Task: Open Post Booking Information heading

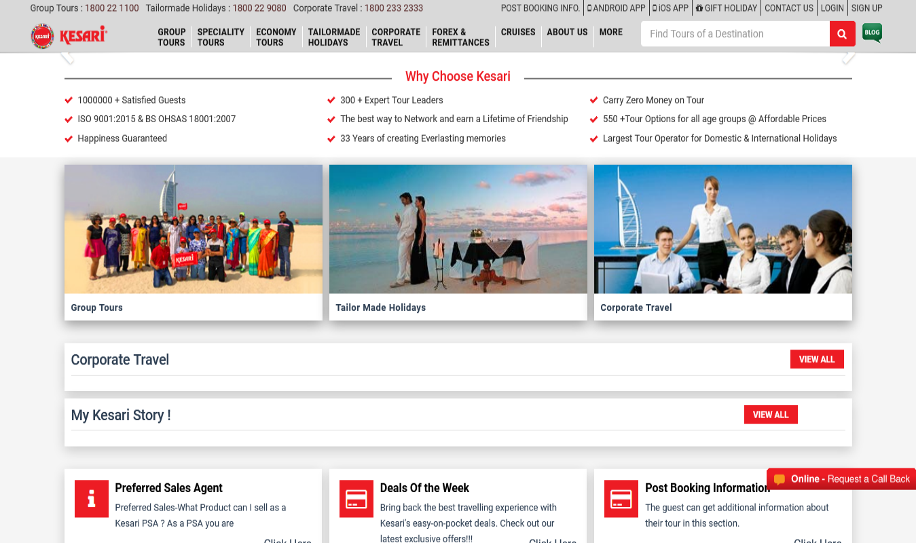Action: point(707,488)
